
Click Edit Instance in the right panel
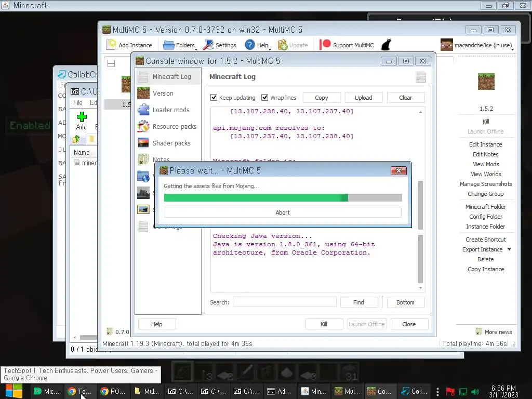[x=486, y=144]
